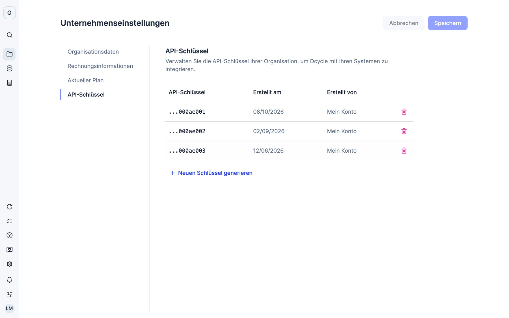Open the notifications bell icon
The image size is (509, 318).
click(9, 280)
